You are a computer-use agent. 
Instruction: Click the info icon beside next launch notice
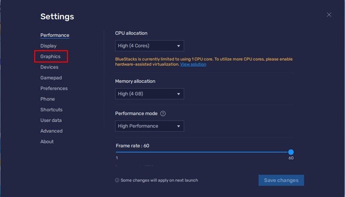[117, 180]
